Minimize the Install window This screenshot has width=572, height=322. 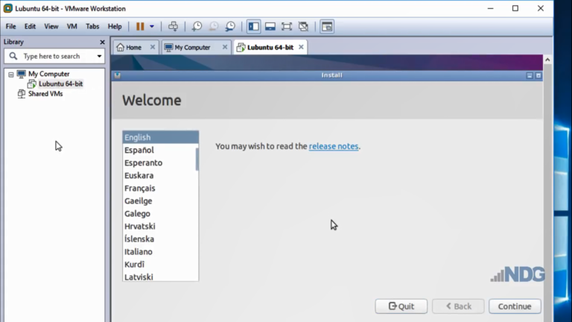coord(530,75)
